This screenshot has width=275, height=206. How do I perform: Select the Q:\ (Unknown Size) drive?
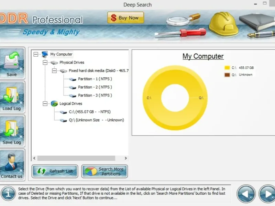(96, 120)
